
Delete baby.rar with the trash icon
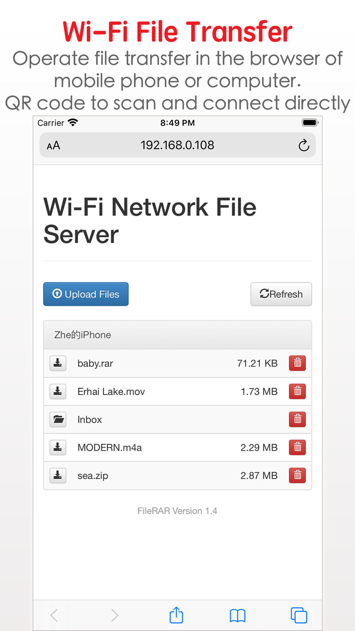297,363
